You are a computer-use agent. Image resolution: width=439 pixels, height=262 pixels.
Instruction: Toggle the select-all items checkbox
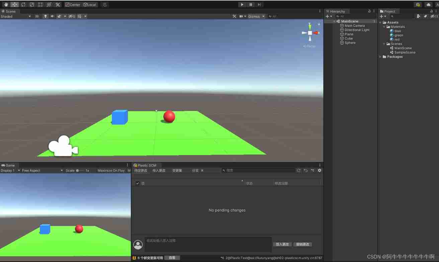[138, 183]
